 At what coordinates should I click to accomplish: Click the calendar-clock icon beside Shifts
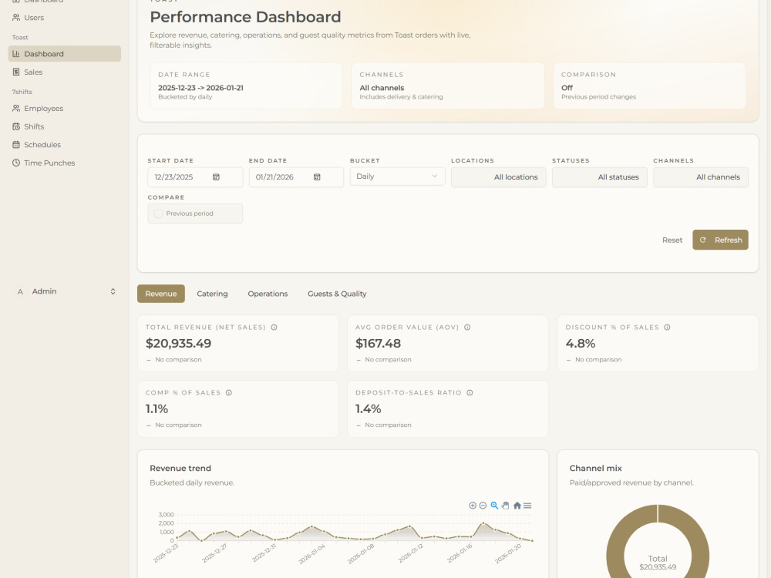pos(16,126)
